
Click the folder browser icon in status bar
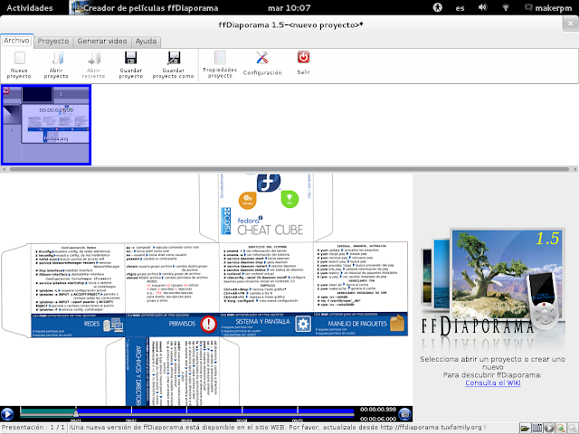[525, 428]
